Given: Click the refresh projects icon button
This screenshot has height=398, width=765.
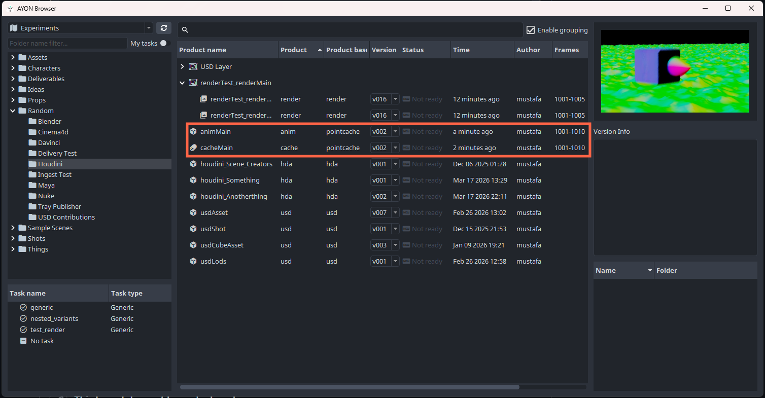Looking at the screenshot, I should tap(163, 28).
